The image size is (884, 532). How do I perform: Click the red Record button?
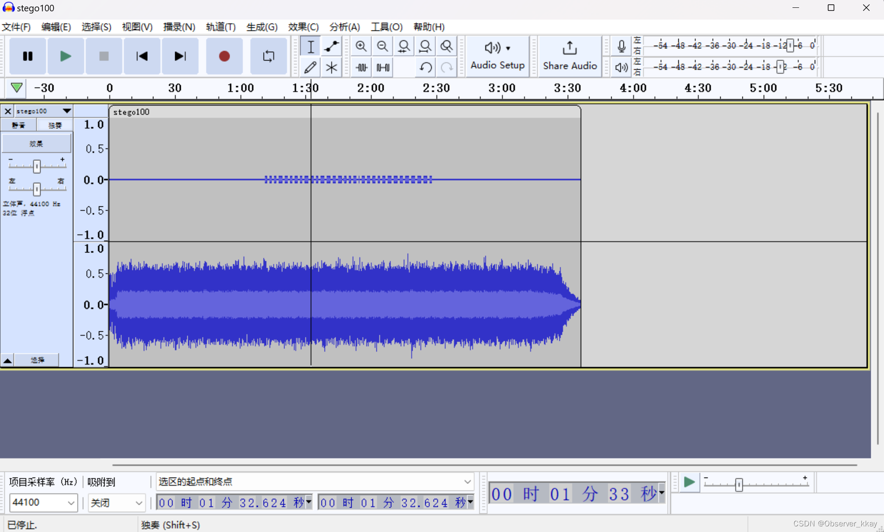(x=224, y=56)
